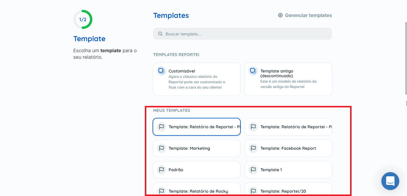This screenshot has height=196, width=407.
Task: Click the flag icon beside Template: Reportei/20
Action: (x=253, y=191)
